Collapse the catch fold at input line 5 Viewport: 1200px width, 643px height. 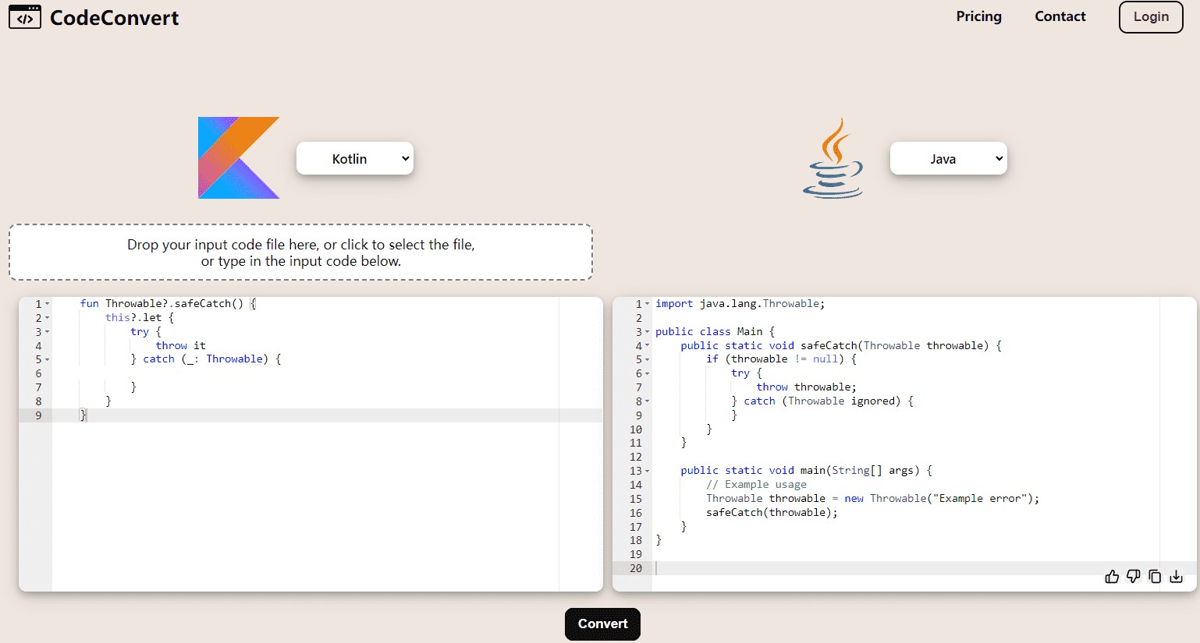[47, 359]
